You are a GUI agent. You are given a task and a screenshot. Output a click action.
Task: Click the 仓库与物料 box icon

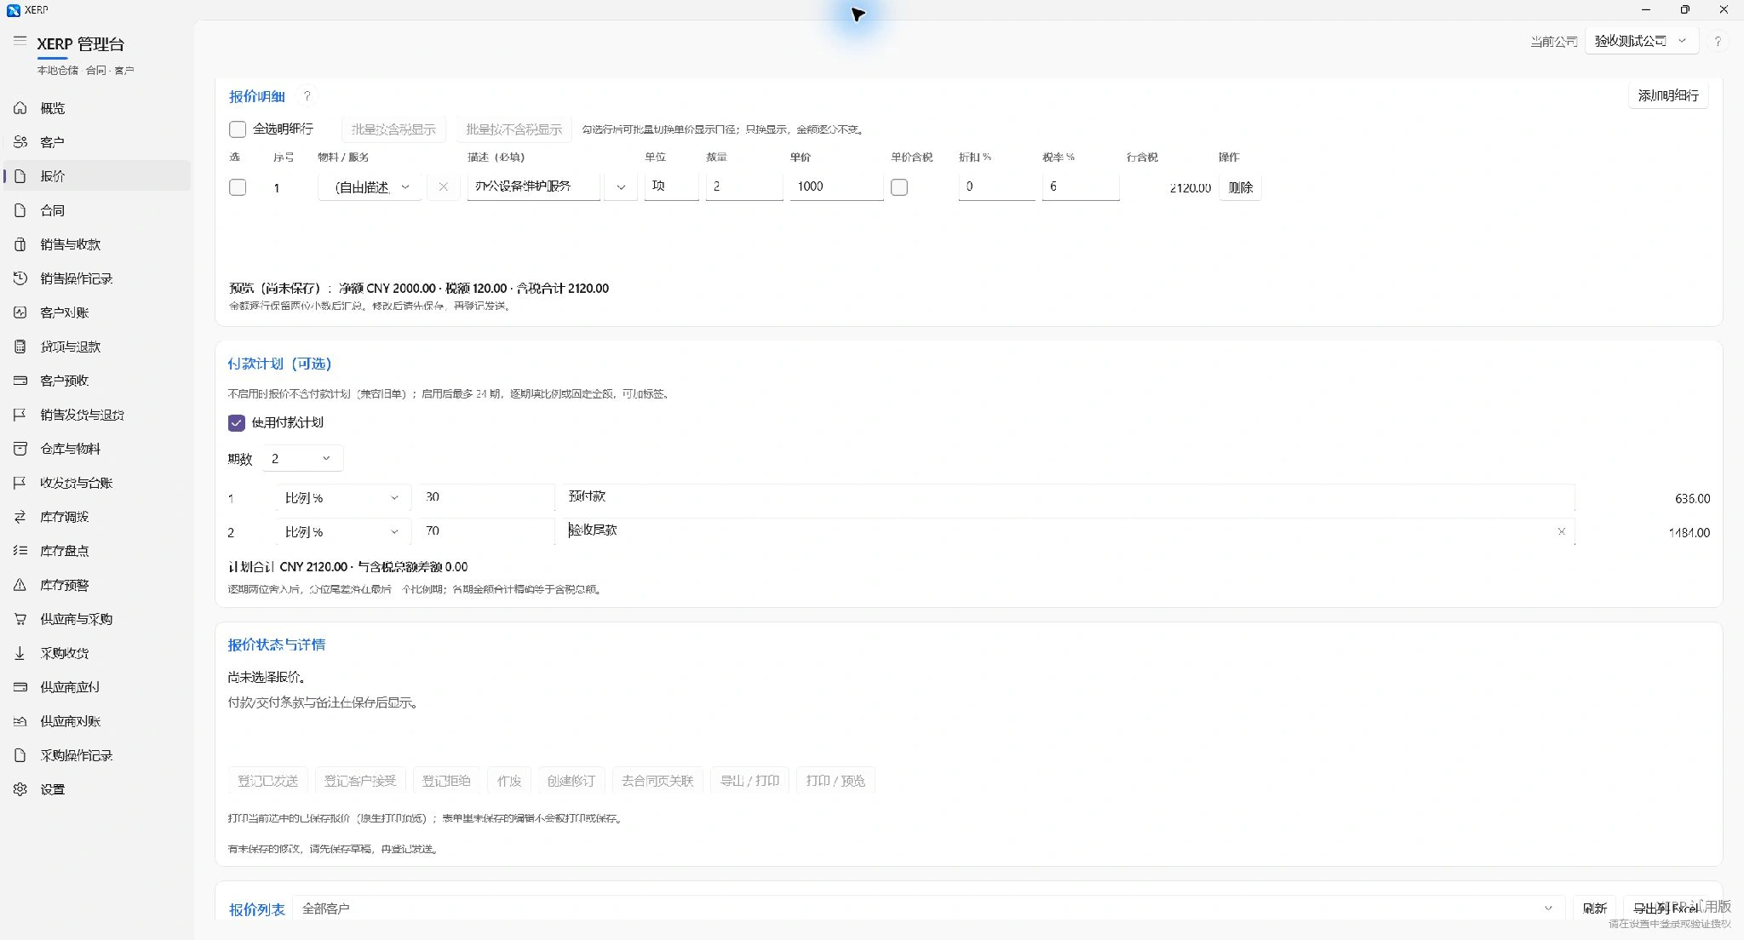click(x=20, y=449)
